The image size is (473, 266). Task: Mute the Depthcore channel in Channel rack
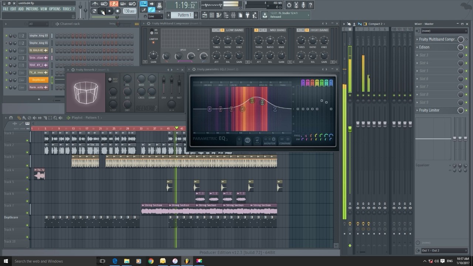pyautogui.click(x=6, y=80)
